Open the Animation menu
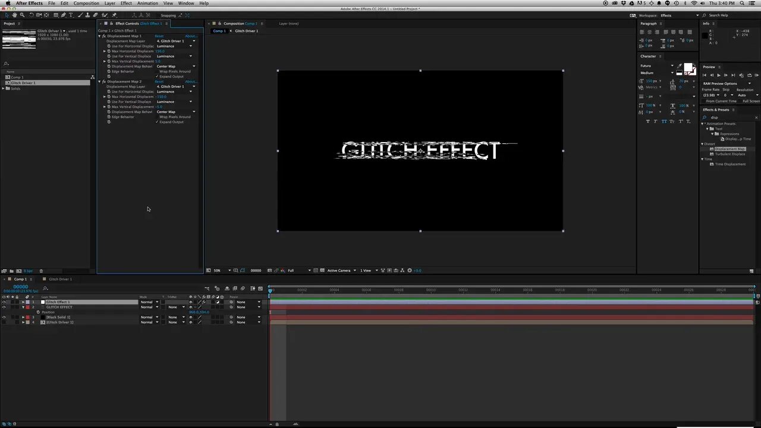The image size is (761, 428). [x=147, y=3]
